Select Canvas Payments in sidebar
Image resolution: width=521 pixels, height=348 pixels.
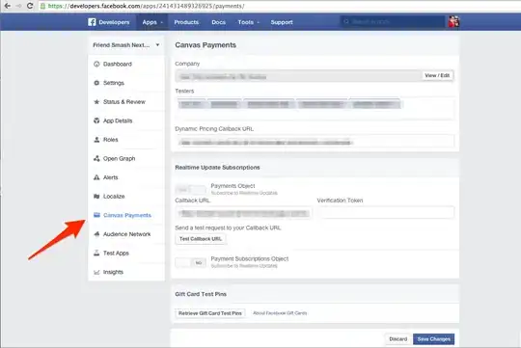point(126,215)
